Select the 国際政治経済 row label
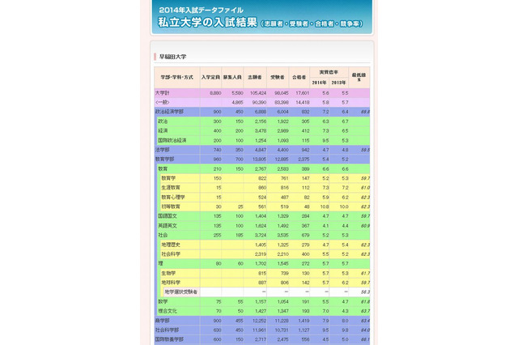 coord(172,140)
